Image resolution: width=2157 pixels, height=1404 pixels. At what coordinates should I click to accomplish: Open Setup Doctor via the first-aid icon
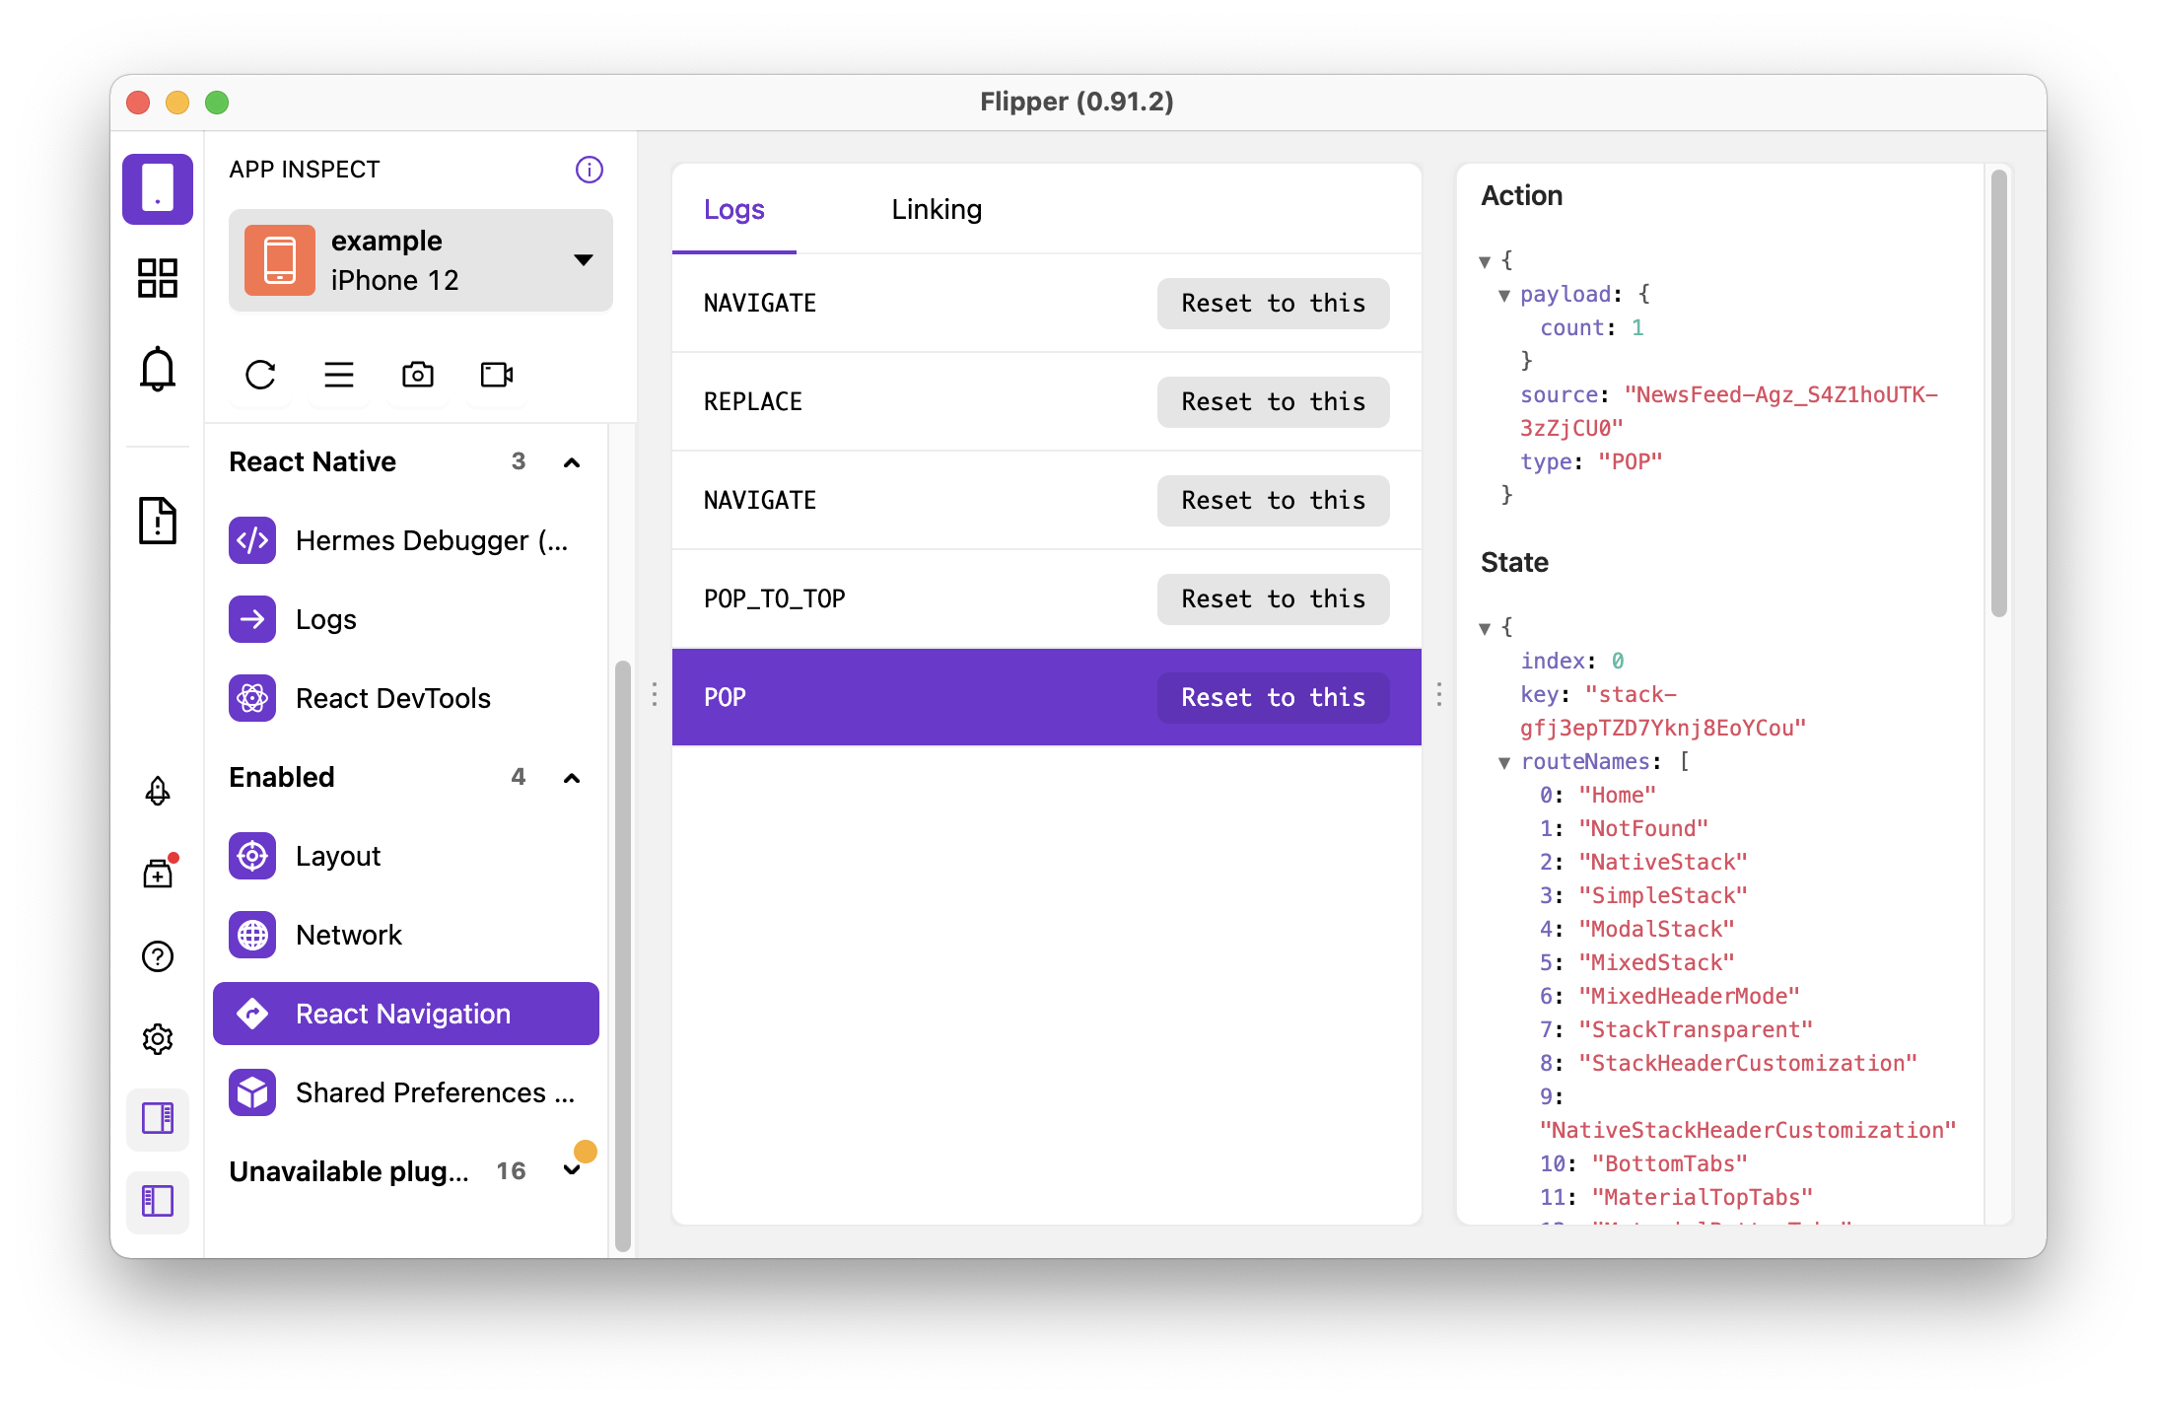tap(158, 871)
